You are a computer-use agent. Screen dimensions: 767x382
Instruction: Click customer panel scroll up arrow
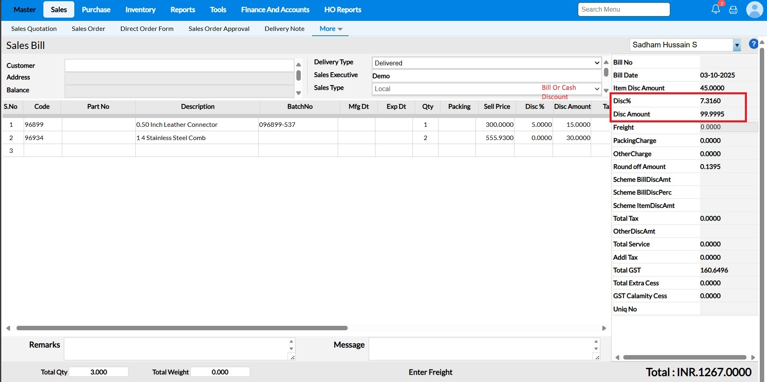click(x=298, y=65)
